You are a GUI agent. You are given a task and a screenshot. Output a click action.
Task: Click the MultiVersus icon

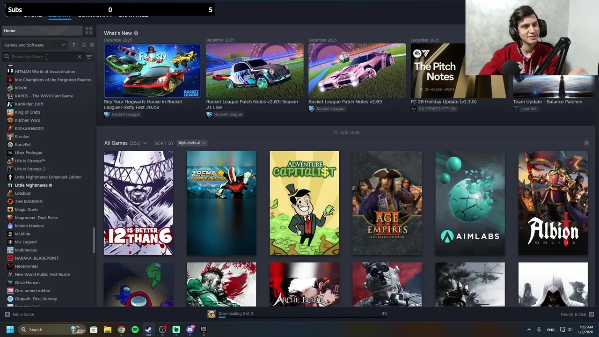point(10,250)
